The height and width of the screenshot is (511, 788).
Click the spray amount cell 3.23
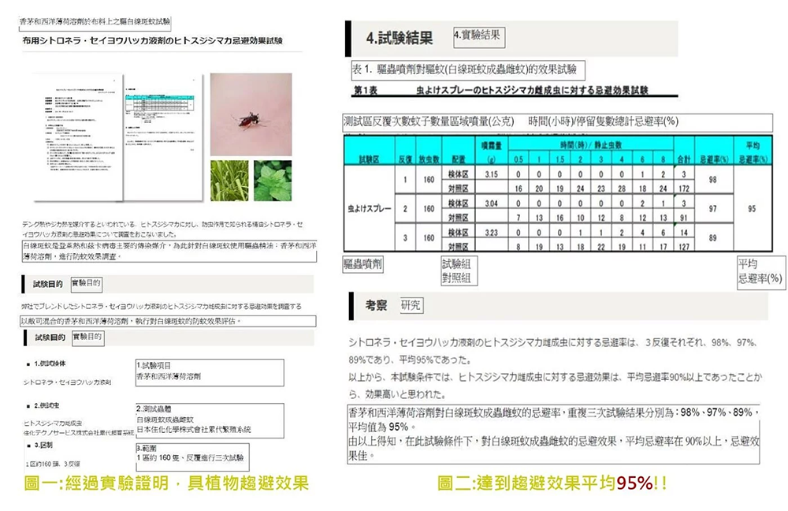pyautogui.click(x=492, y=233)
